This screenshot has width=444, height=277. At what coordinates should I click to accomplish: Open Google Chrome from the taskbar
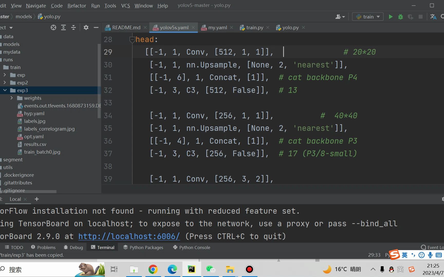153,269
